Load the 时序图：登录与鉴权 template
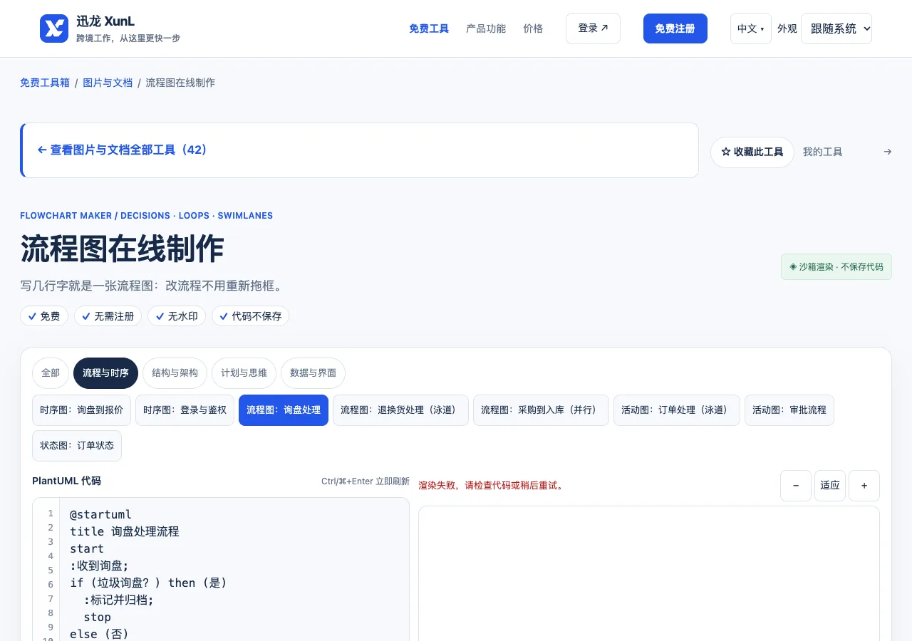Viewport: 912px width, 641px height. pos(185,410)
